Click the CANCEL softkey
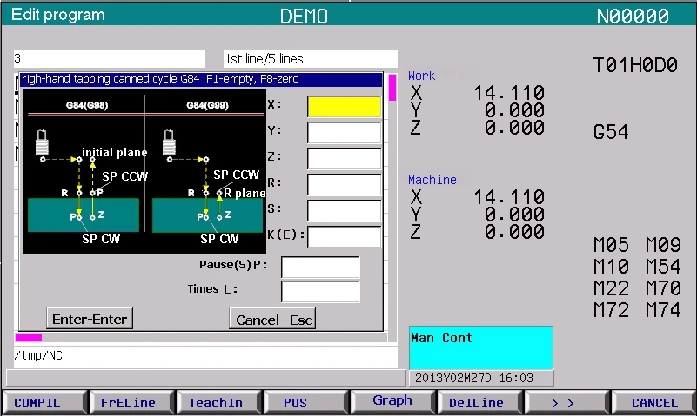Image resolution: width=697 pixels, height=416 pixels. [x=653, y=403]
